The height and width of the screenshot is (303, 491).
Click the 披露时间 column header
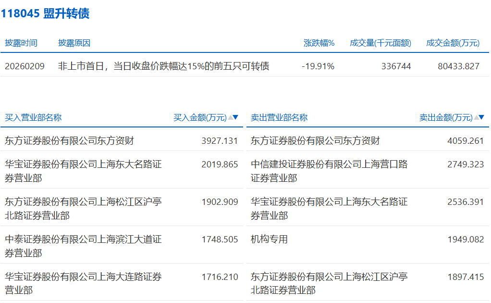[21, 43]
